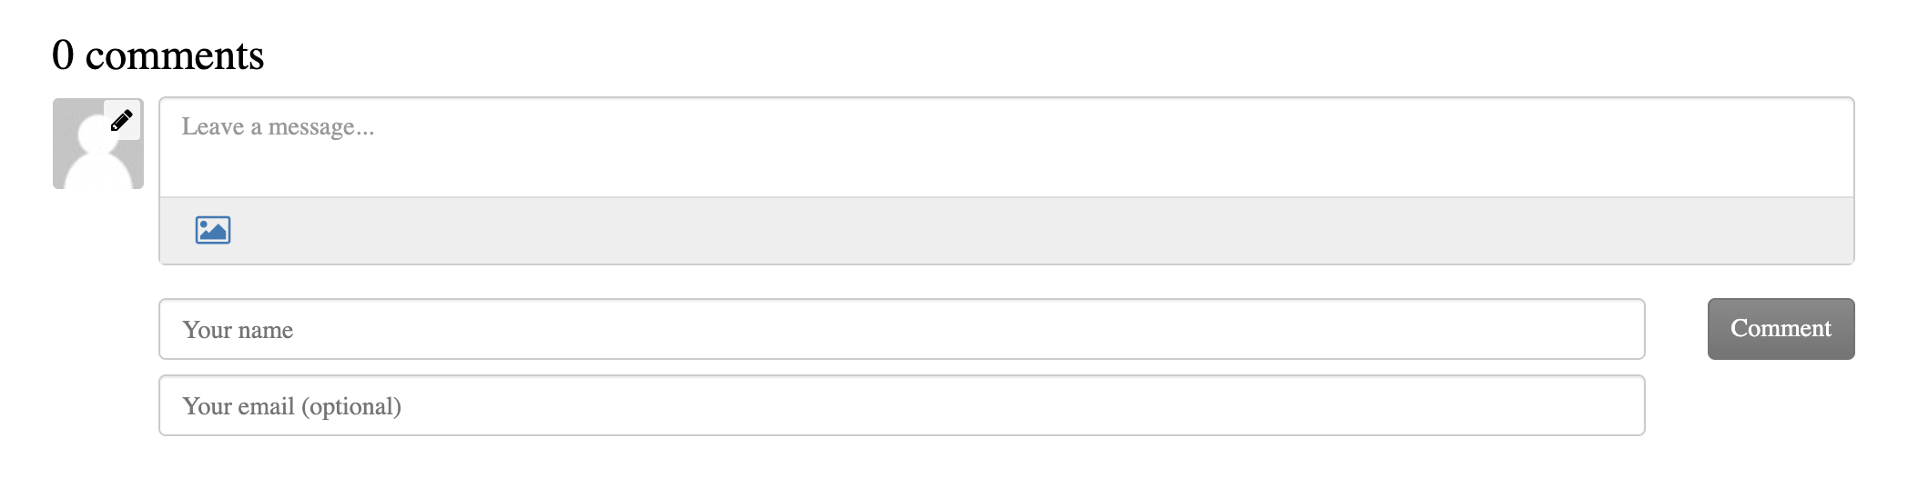Focus the "Leave a message..." text box
The height and width of the screenshot is (478, 1908).
(1007, 147)
